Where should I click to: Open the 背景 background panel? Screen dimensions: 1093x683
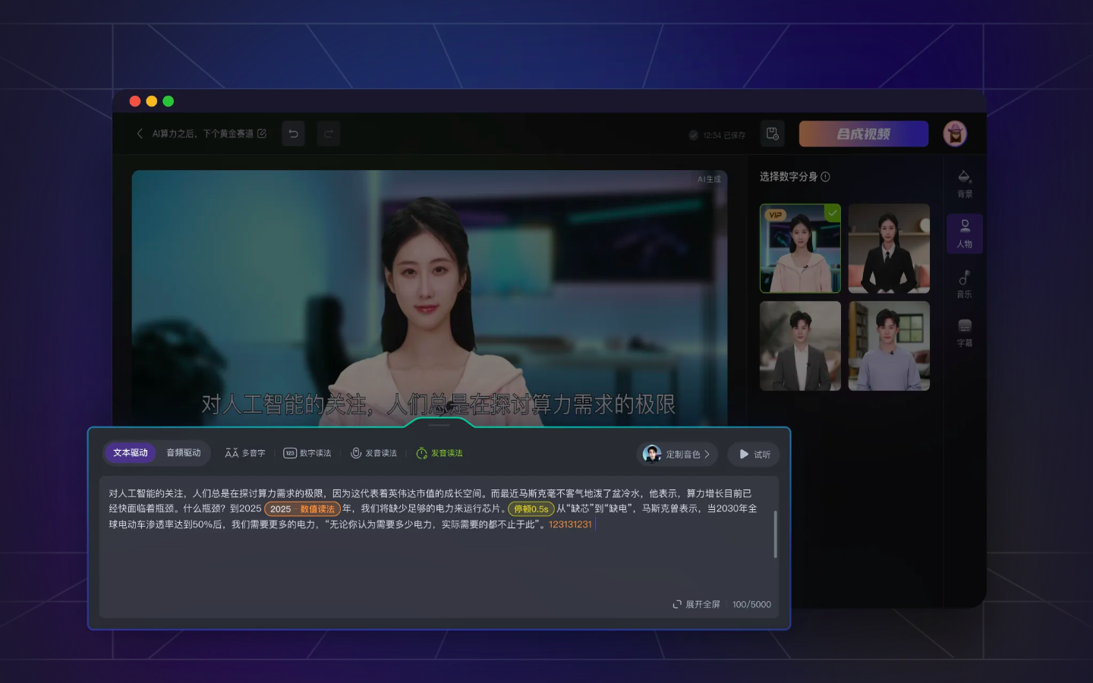pos(965,184)
